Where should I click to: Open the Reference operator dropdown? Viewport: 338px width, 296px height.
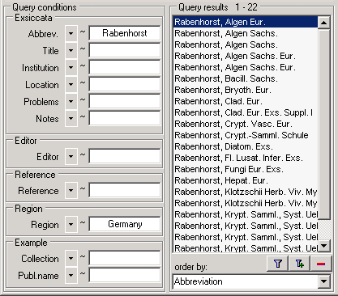coord(71,191)
